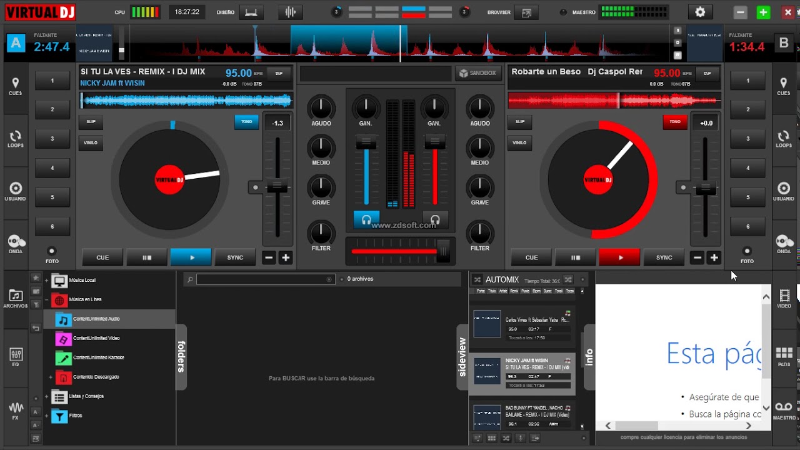Viewport: 800px width, 450px height.
Task: Switch to the ARCHIVOS tab
Action: coord(15,299)
